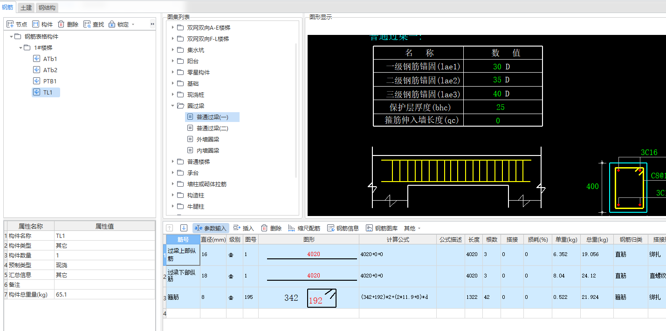
Task: Open the 外墙圈梁 drawing
Action: tap(208, 140)
